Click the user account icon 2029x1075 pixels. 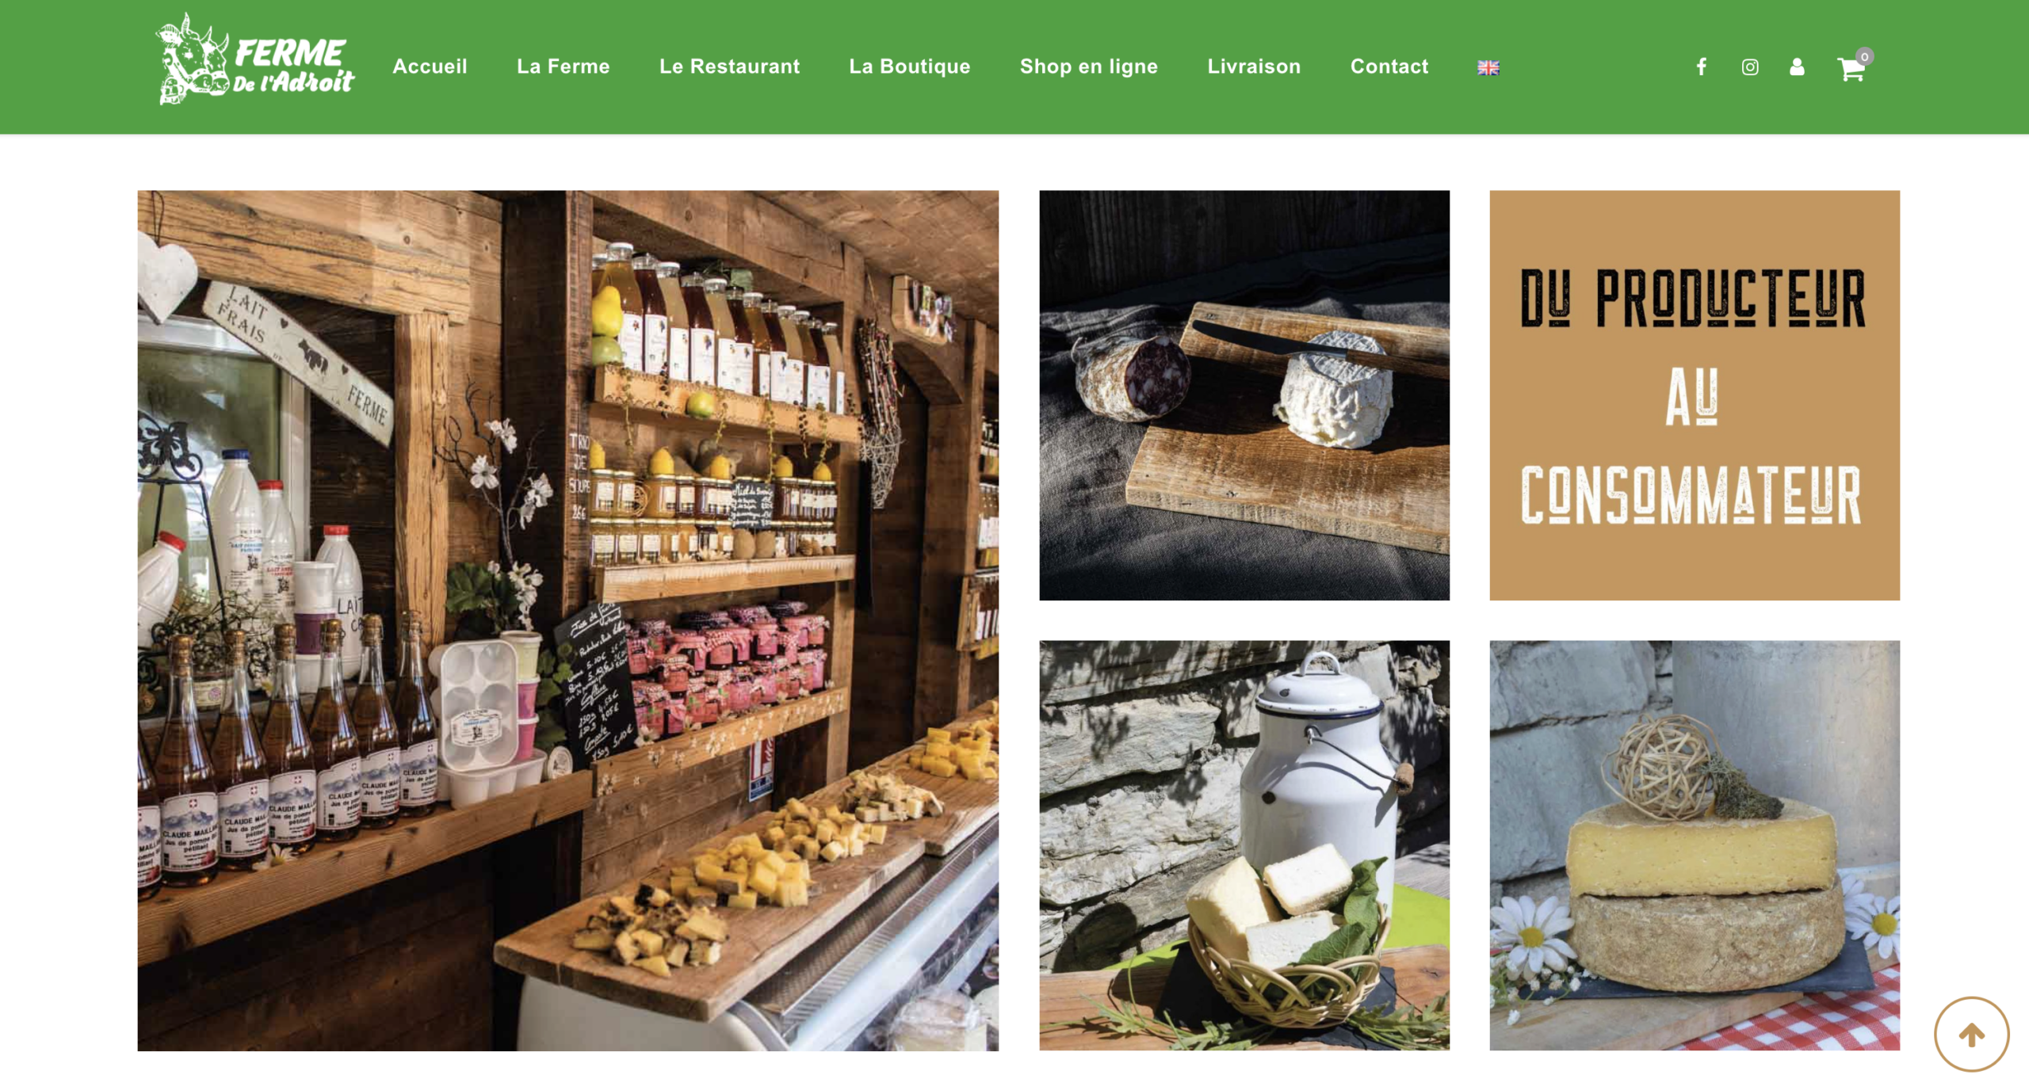tap(1797, 67)
